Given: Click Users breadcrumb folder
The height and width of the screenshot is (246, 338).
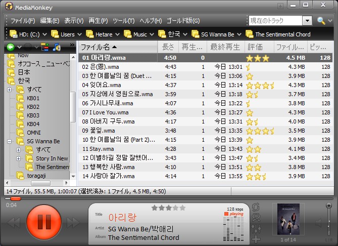Looking at the screenshot, I should coord(63,34).
